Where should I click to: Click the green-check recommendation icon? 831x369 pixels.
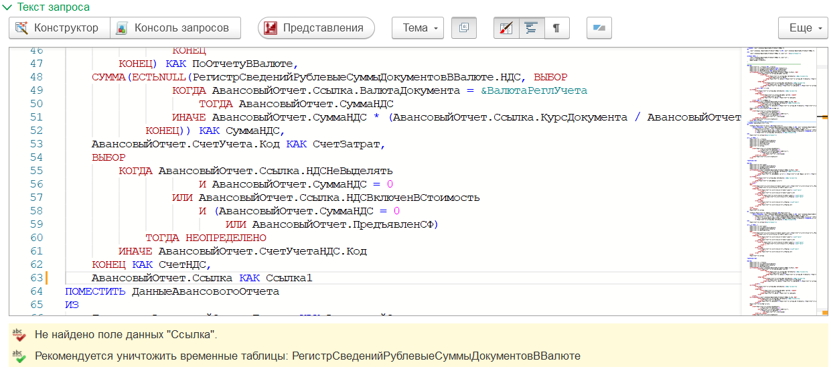[19, 356]
